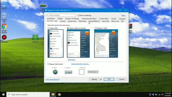Click the empty Custom button image box
Viewport: 172px width, 97px height.
pyautogui.click(x=82, y=72)
